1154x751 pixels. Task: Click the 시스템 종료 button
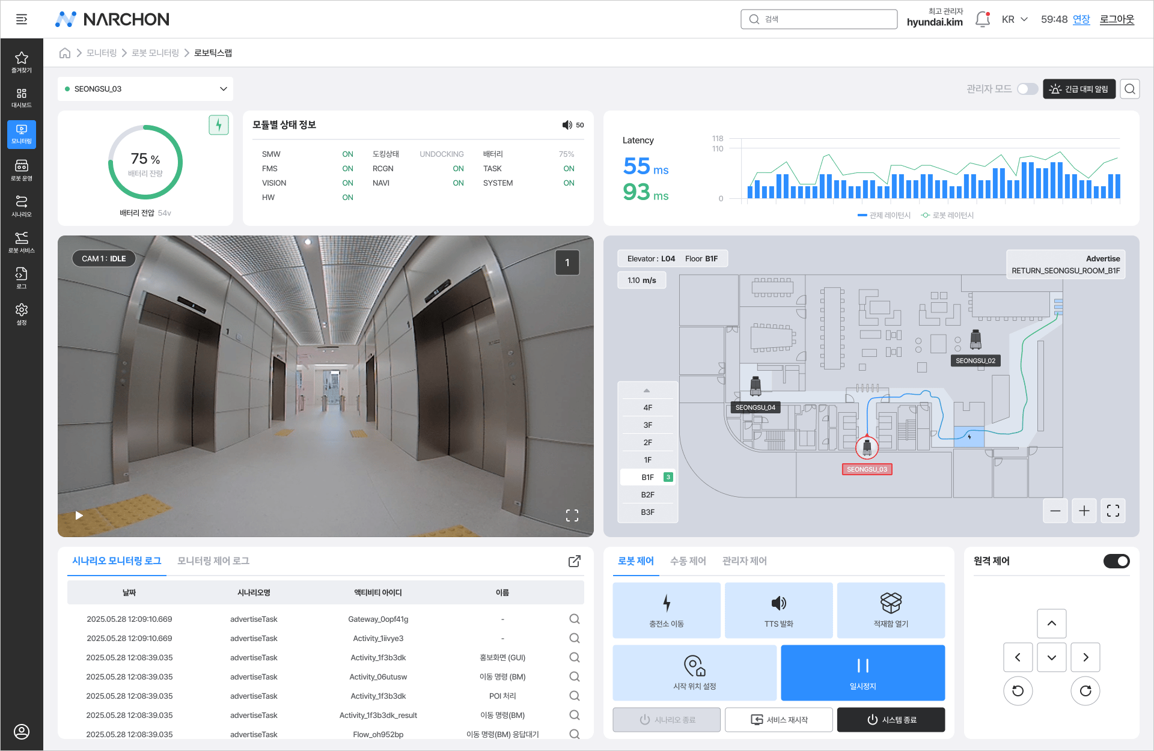point(891,720)
